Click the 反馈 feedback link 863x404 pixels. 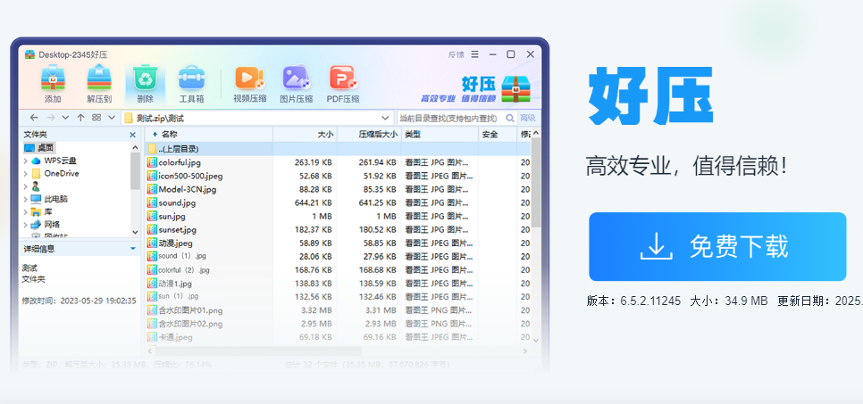[x=456, y=54]
